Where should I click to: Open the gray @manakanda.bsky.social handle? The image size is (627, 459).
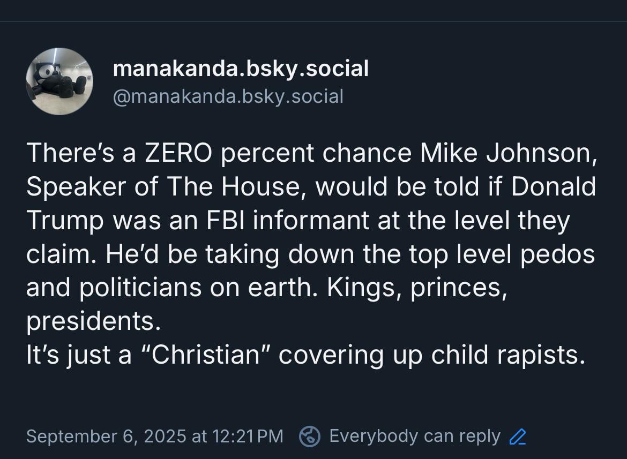(x=228, y=96)
